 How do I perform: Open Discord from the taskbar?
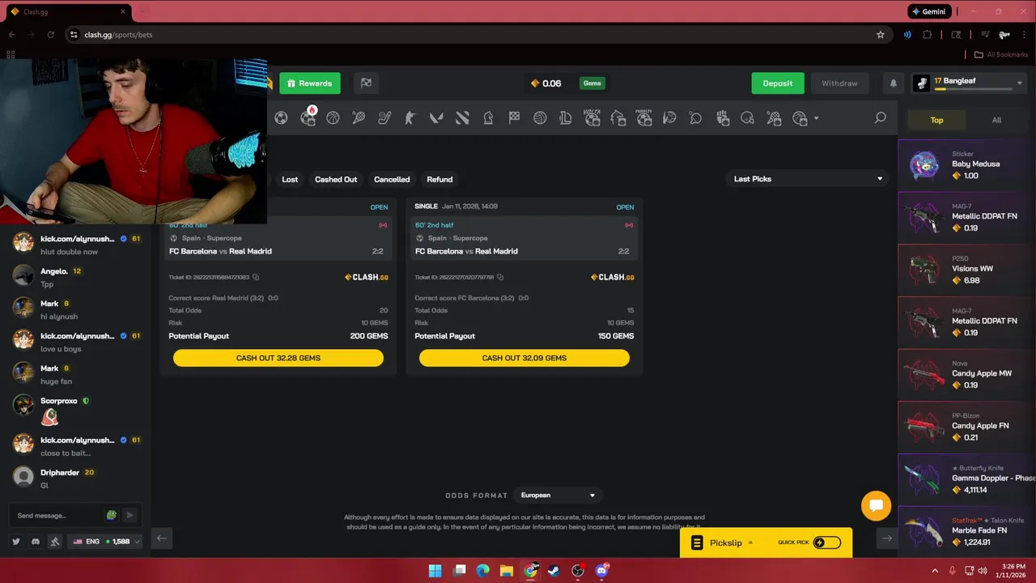pyautogui.click(x=602, y=571)
